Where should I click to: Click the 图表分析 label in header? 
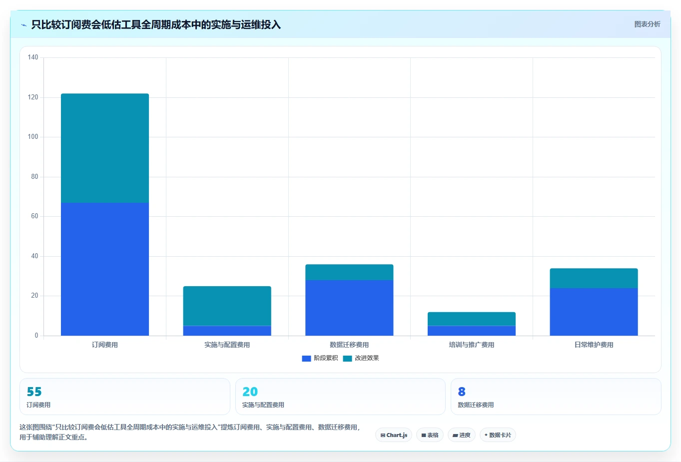[x=647, y=24]
